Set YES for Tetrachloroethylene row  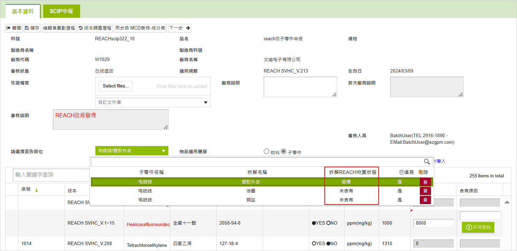[x=314, y=244]
